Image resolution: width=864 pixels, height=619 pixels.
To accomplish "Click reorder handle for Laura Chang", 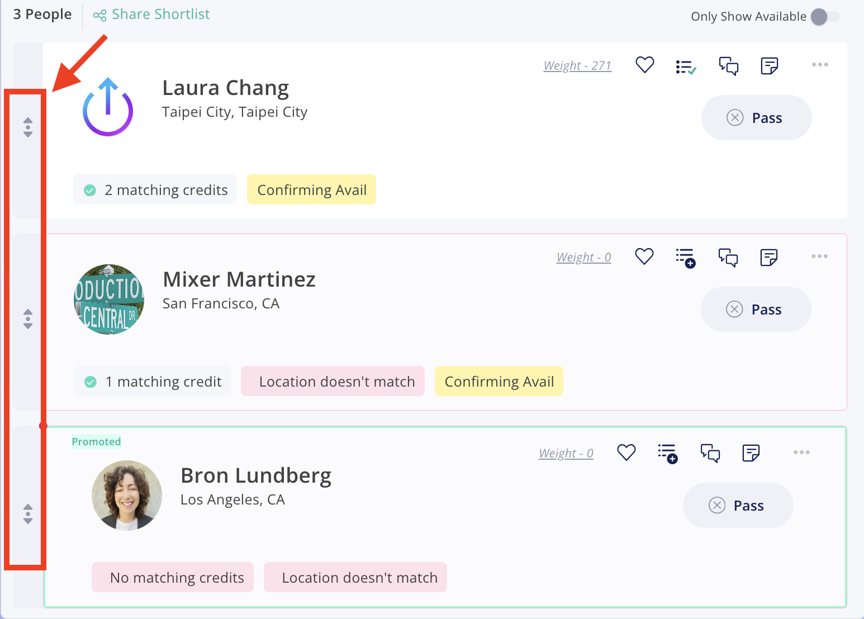I will (x=28, y=127).
